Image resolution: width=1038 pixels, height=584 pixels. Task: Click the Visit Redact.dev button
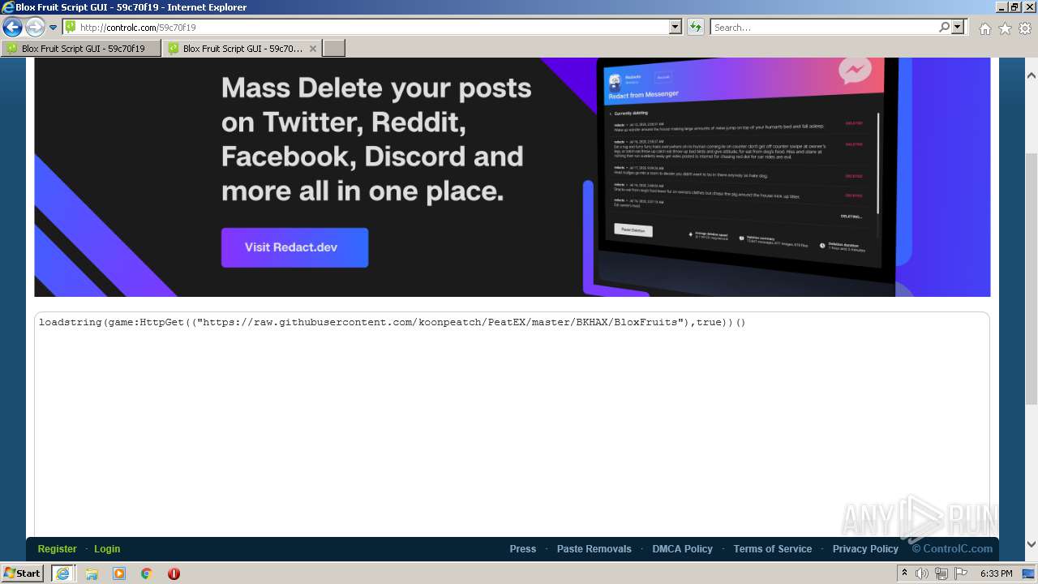(294, 247)
